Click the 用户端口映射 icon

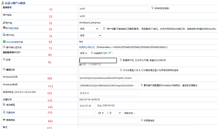coord(4,28)
